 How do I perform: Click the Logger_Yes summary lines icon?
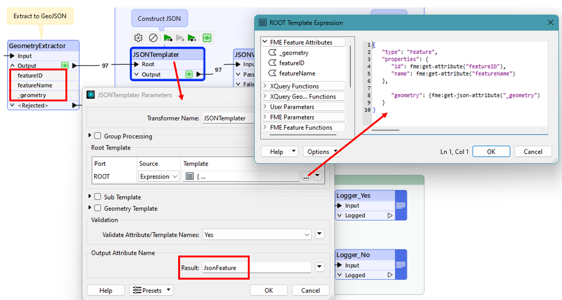[401, 205]
